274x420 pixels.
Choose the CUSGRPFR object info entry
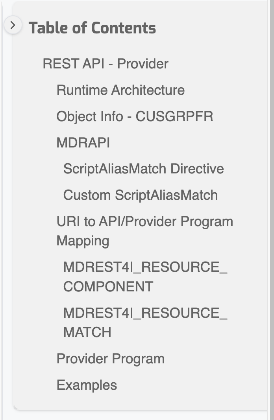(x=135, y=116)
